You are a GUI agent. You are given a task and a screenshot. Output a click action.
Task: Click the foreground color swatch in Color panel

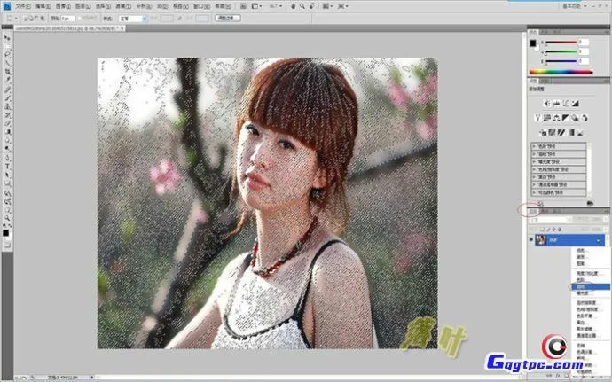point(533,43)
